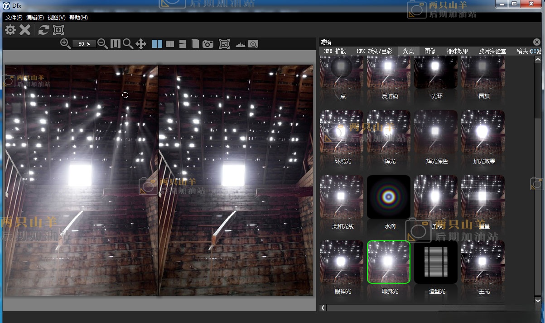
Task: Open the histogram view icon
Action: [x=240, y=44]
